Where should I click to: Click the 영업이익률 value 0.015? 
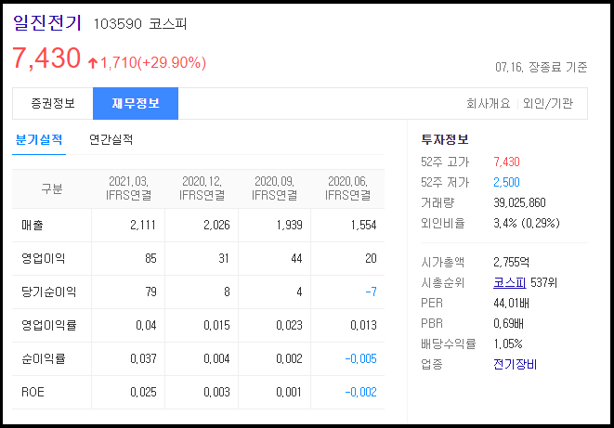click(x=216, y=326)
